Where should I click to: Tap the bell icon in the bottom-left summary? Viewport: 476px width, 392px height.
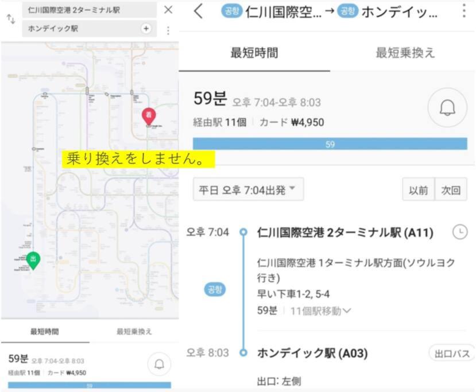(x=159, y=364)
